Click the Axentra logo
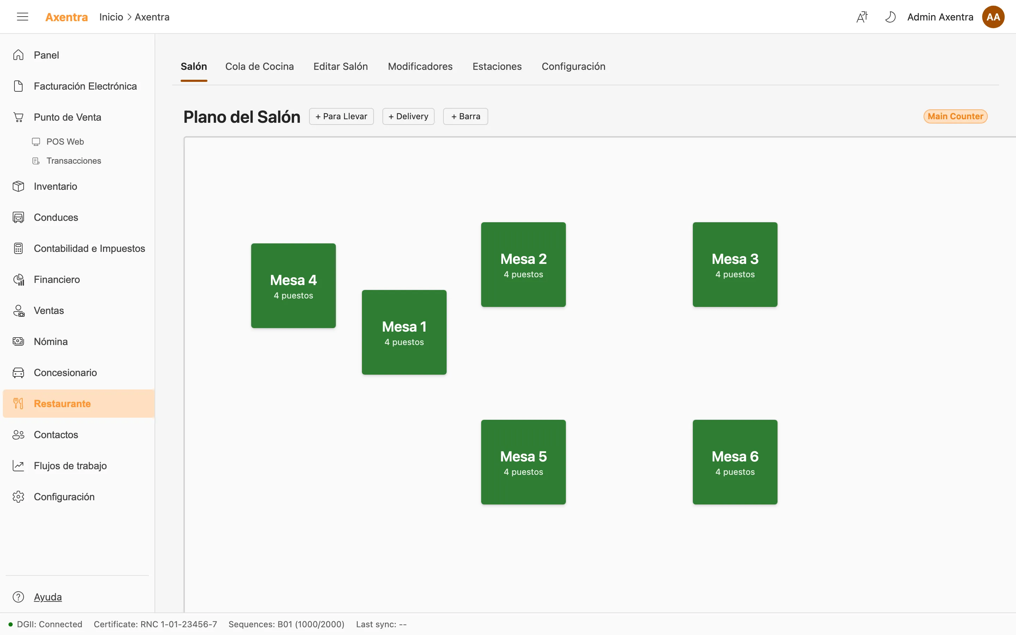 click(66, 17)
